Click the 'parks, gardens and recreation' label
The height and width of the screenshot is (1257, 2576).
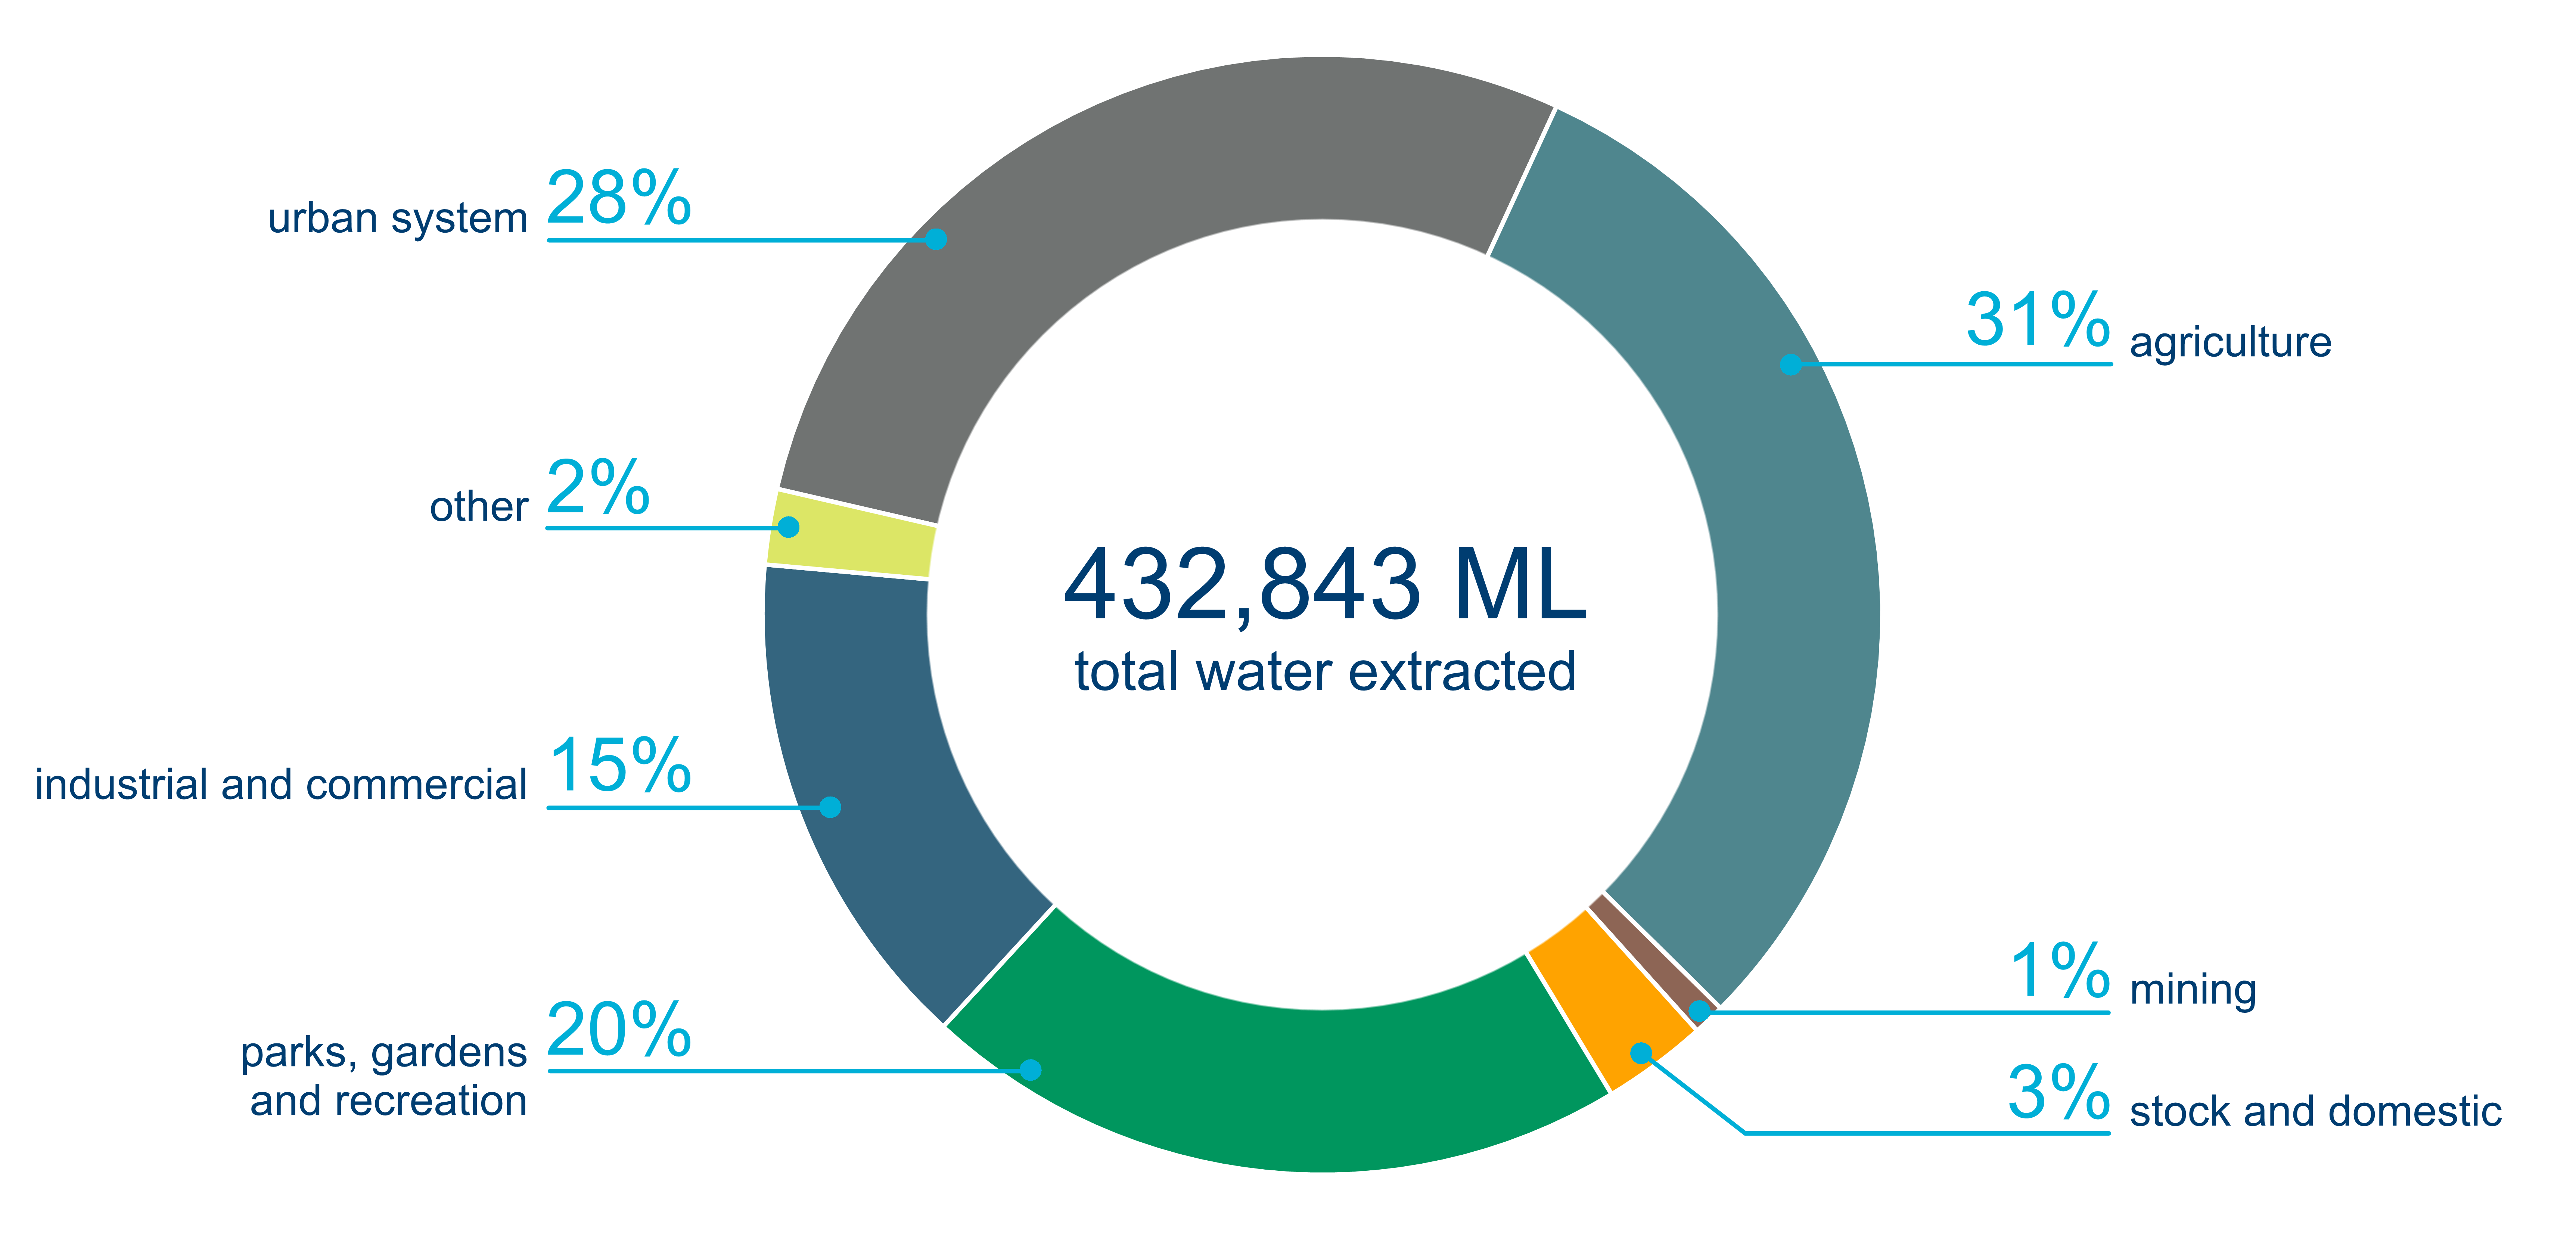click(384, 1076)
